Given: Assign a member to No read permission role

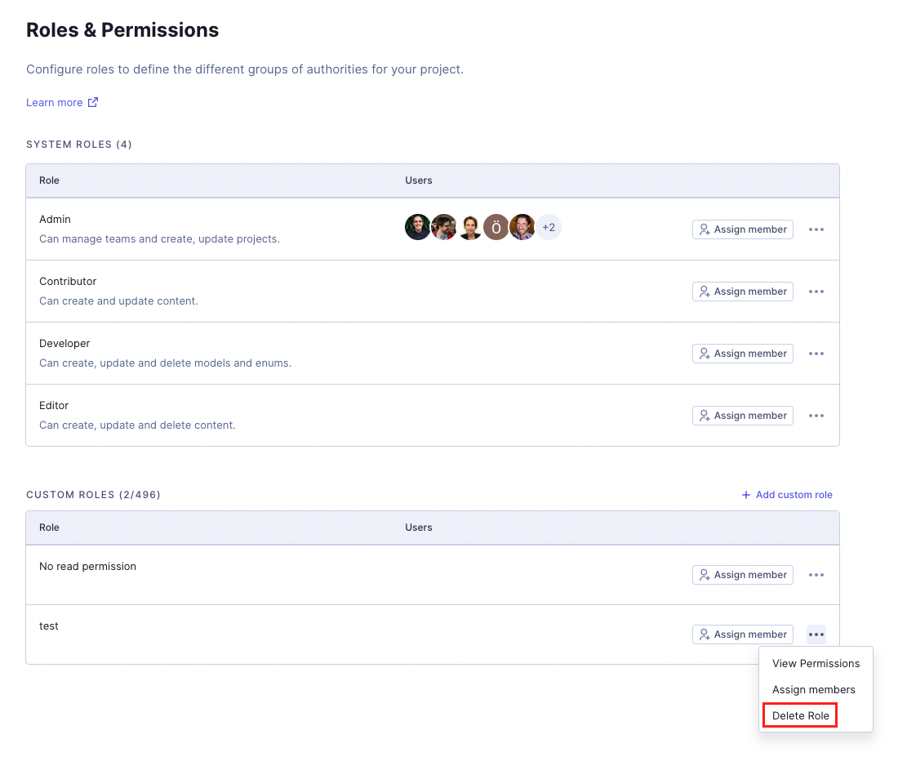Looking at the screenshot, I should [742, 575].
